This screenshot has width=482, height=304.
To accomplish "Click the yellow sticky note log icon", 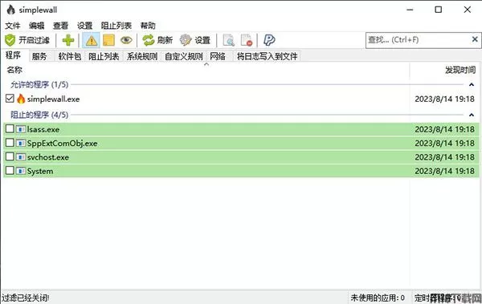I will [x=108, y=40].
